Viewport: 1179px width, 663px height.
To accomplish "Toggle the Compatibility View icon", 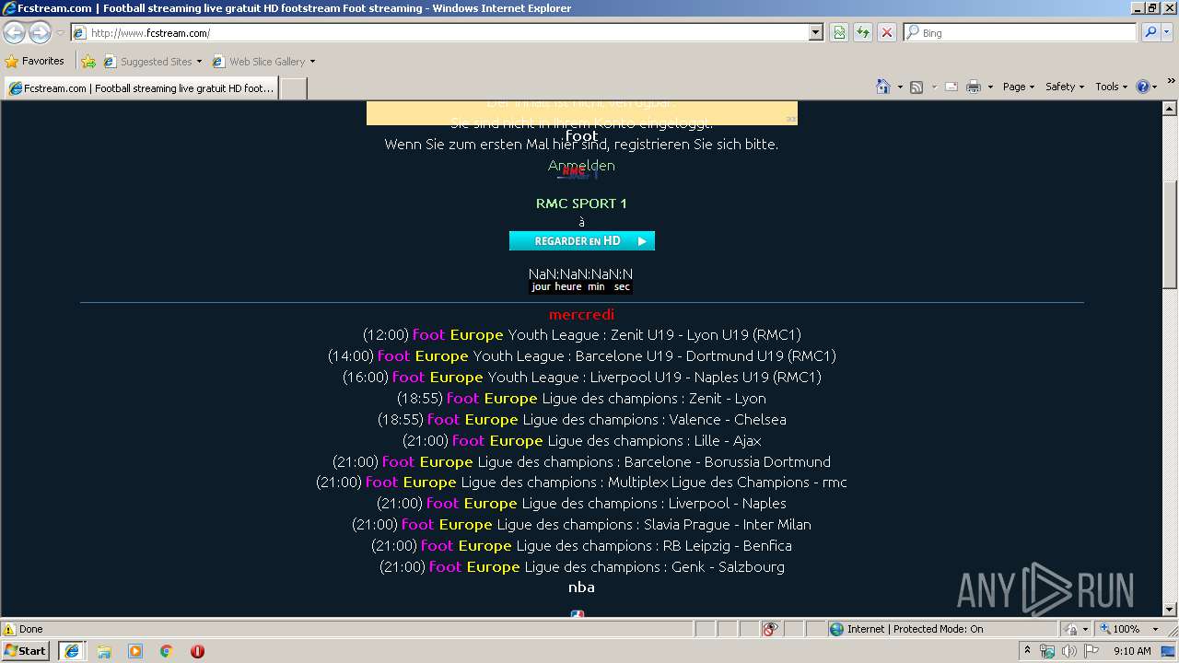I will [x=839, y=32].
